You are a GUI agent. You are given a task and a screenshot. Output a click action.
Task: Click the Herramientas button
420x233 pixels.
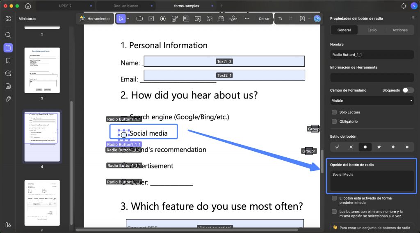[x=95, y=19]
